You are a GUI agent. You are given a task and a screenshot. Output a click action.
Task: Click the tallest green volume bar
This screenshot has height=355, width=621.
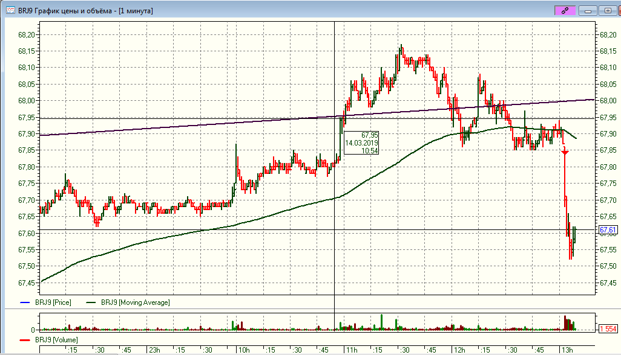pyautogui.click(x=382, y=322)
